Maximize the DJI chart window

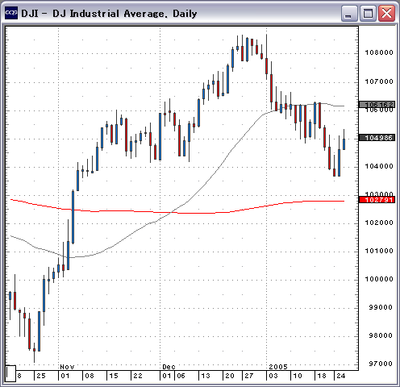pyautogui.click(x=368, y=13)
